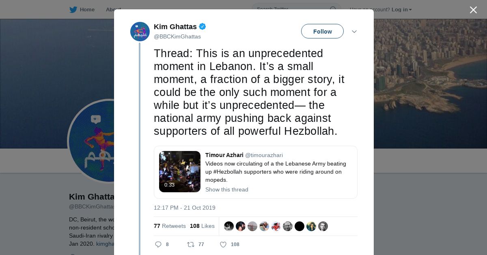Open the 77 Retweets list
The width and height of the screenshot is (487, 255).
170,226
